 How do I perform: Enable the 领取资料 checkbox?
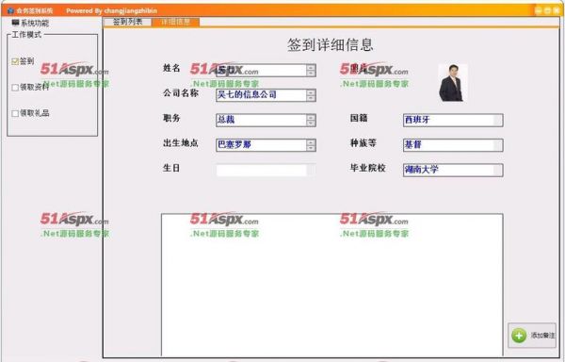click(15, 88)
